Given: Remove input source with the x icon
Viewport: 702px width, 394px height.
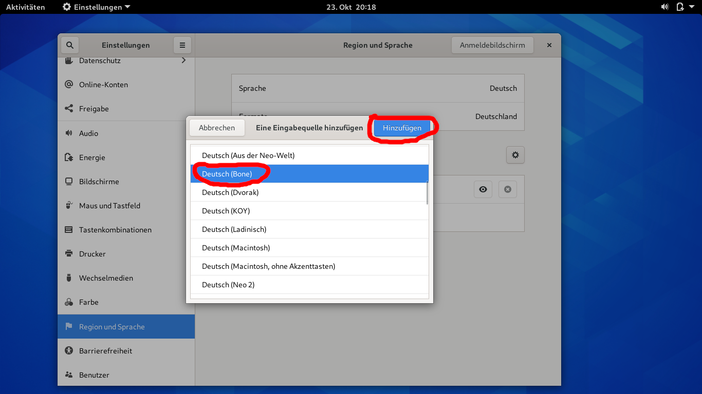Looking at the screenshot, I should pyautogui.click(x=508, y=189).
